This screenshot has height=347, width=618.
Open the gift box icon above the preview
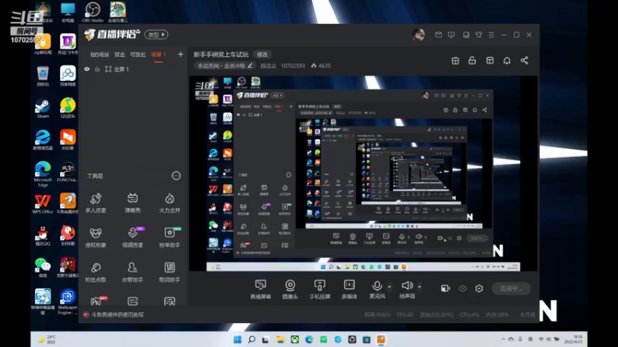pos(455,61)
